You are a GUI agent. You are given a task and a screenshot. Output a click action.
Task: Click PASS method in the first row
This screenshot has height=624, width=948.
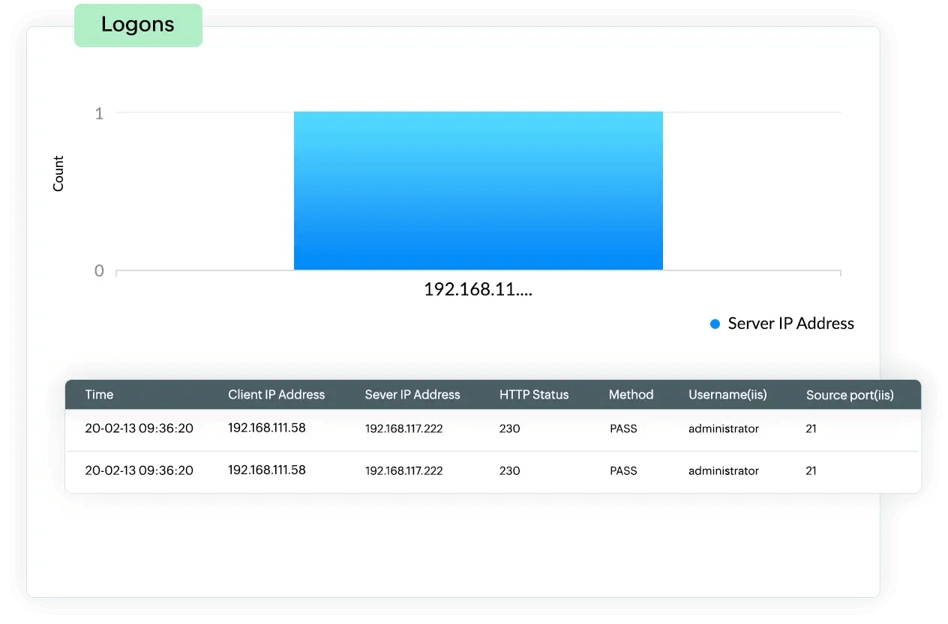tap(623, 429)
